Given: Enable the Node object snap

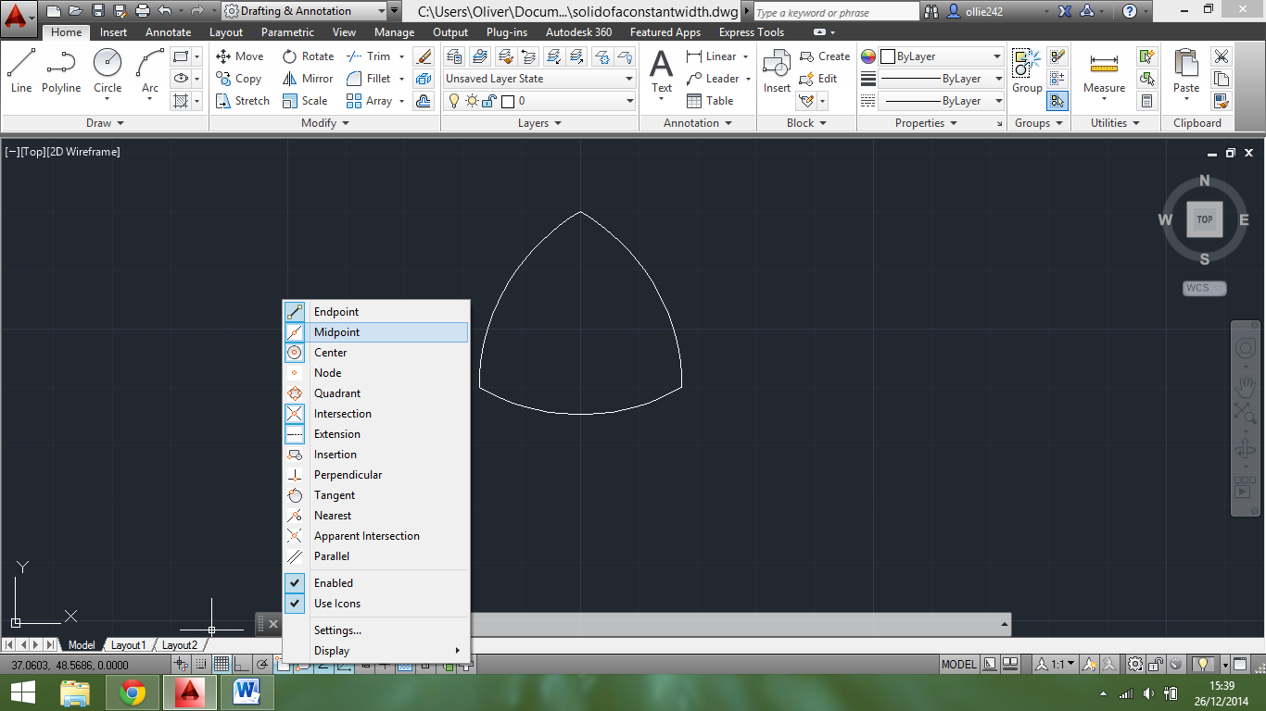Looking at the screenshot, I should [x=376, y=373].
